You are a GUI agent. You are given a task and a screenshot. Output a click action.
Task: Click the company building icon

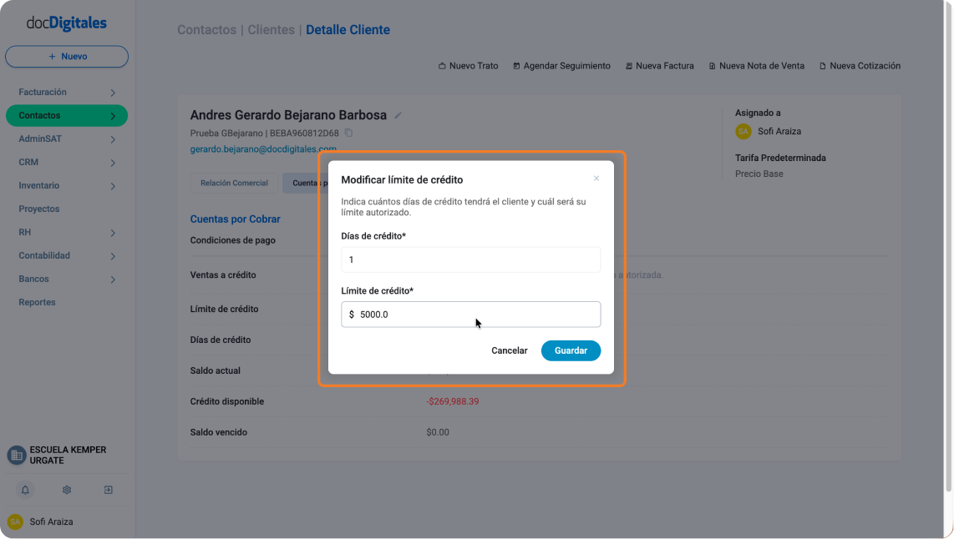point(17,455)
